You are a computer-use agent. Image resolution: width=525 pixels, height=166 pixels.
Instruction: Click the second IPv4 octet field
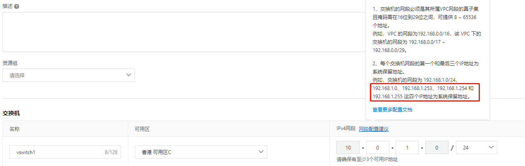pos(377,147)
